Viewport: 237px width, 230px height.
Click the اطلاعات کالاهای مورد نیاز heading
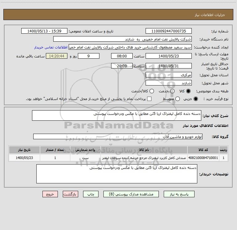click(206, 126)
